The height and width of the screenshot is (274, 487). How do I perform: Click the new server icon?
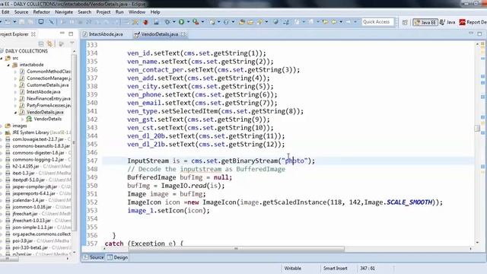[156, 22]
